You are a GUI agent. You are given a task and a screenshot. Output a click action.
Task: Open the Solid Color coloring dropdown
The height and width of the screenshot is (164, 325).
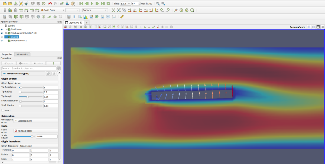(53, 10)
